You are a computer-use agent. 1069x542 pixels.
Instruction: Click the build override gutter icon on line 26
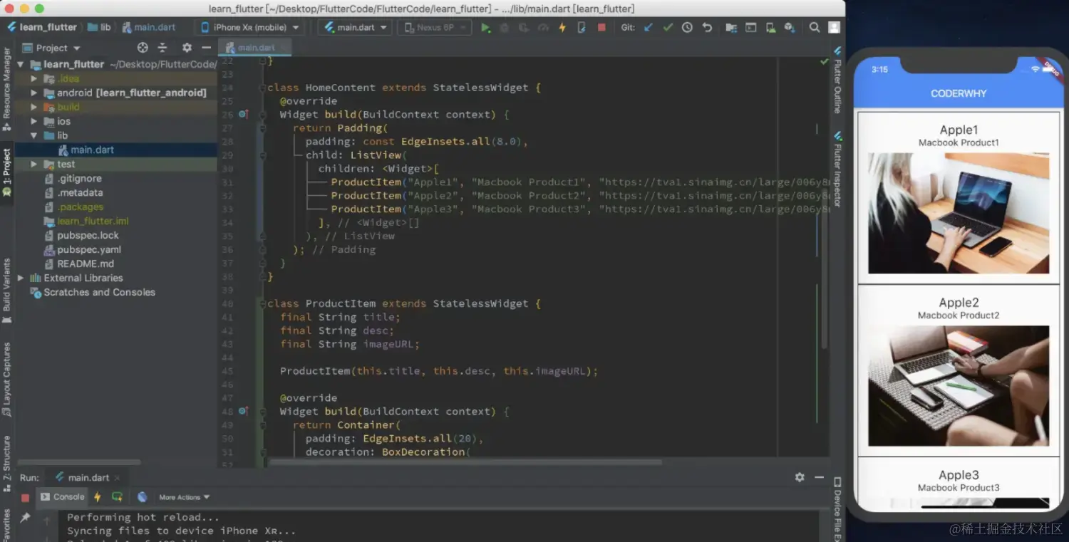(244, 114)
